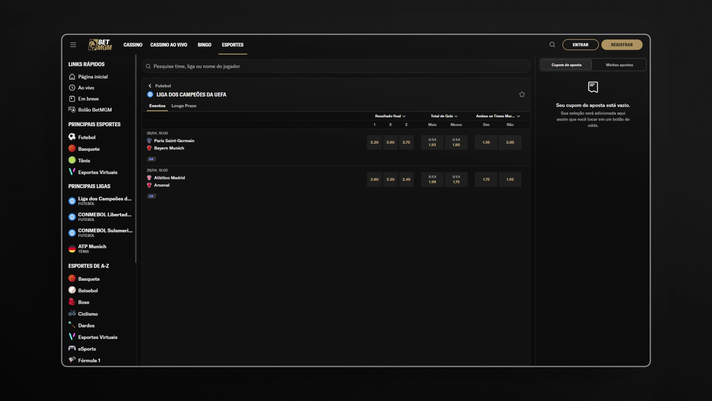
Task: Go to Basquete under Esportes de A-Z
Action: click(89, 279)
